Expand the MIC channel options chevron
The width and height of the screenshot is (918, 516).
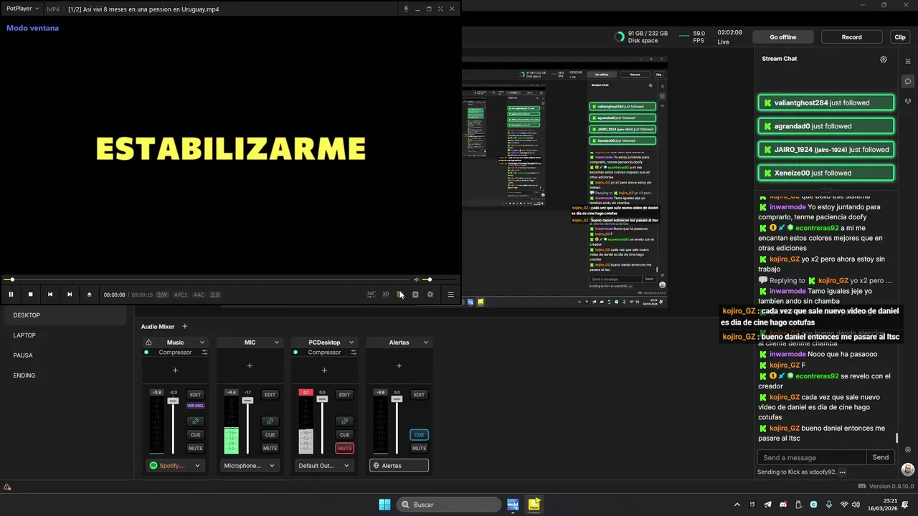pyautogui.click(x=277, y=343)
